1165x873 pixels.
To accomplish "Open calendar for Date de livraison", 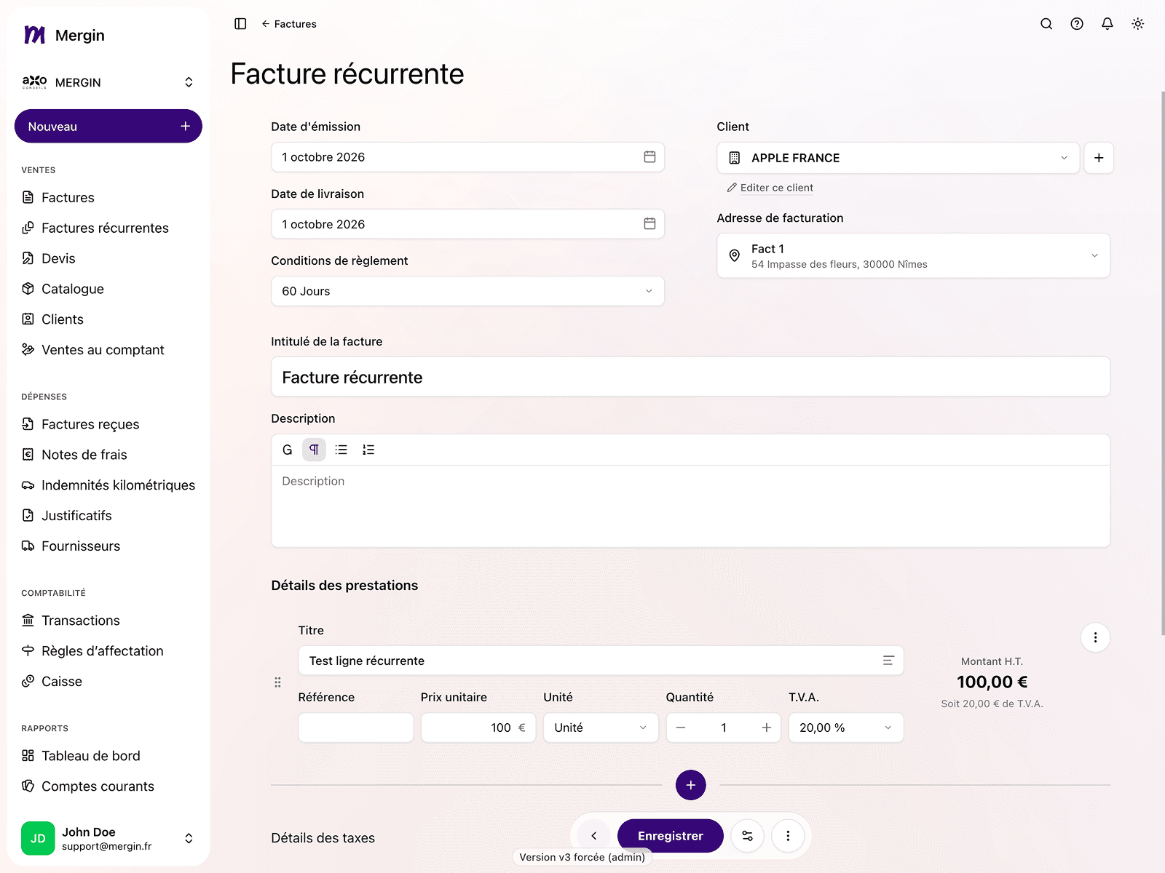I will 649,224.
